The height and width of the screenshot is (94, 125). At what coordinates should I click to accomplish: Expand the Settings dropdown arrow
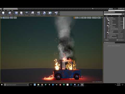29,14
